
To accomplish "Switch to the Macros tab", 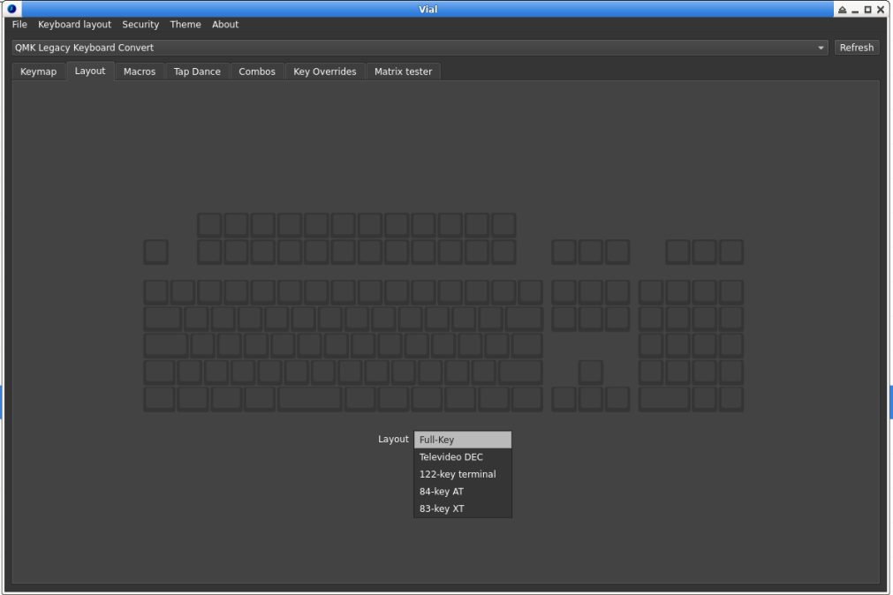I will tap(139, 71).
